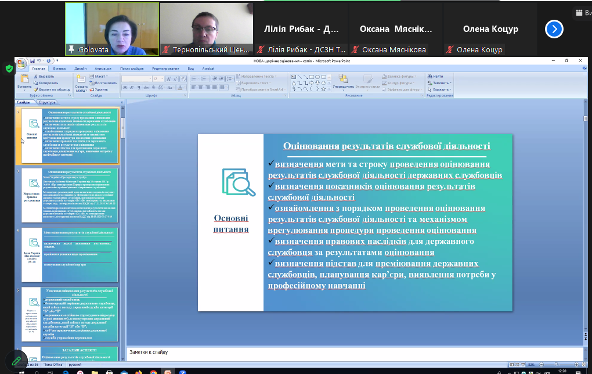Open PowerPoint help icon

point(584,69)
